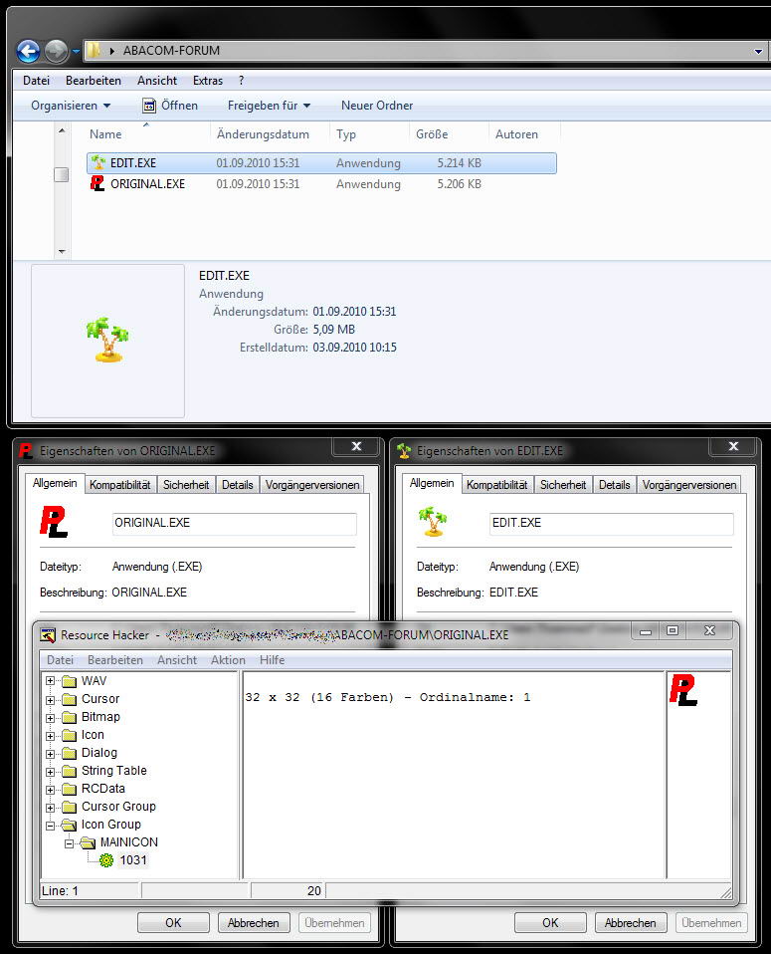771x954 pixels.
Task: Click the file list scroll up arrow
Action: coord(62,130)
